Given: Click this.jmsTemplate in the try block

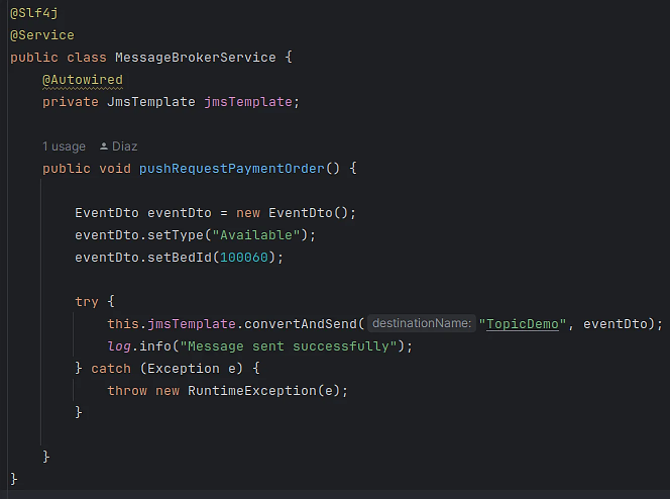Looking at the screenshot, I should tap(171, 324).
